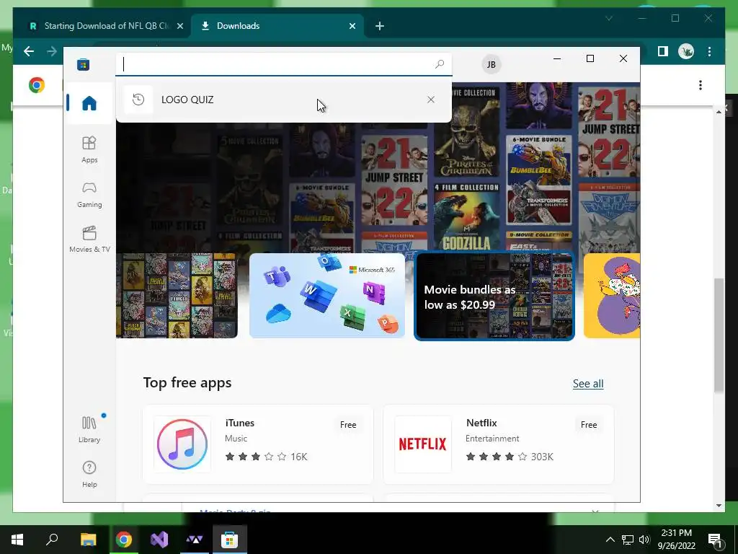Click the Chrome page vertical scrollbar thumb
The image size is (738, 554).
pos(719,335)
